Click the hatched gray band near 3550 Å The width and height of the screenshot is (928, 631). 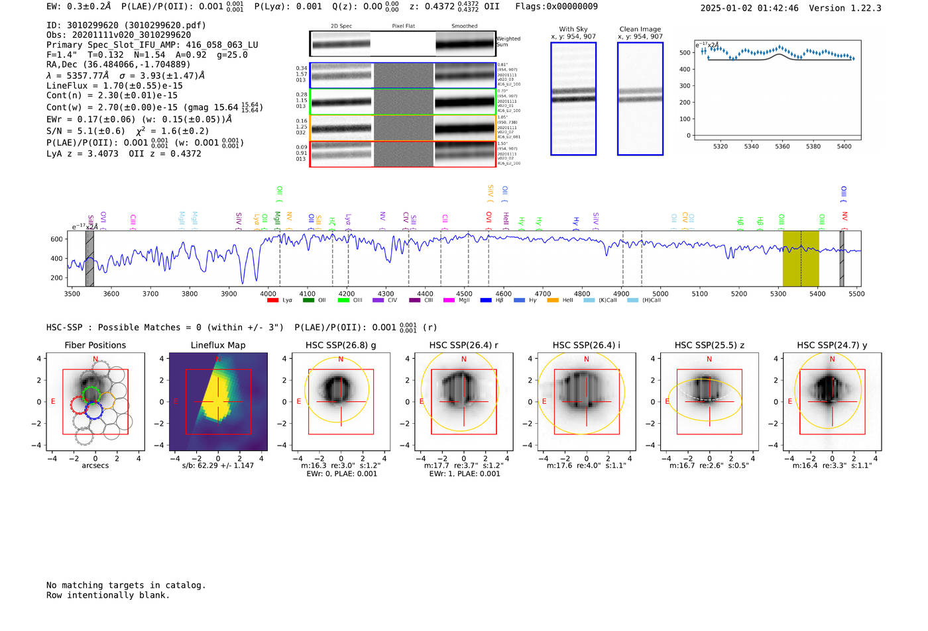[89, 258]
